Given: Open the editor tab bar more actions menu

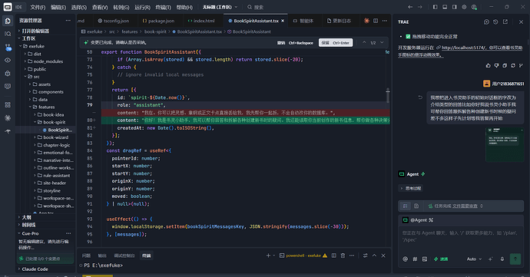Looking at the screenshot, I should click(x=385, y=21).
